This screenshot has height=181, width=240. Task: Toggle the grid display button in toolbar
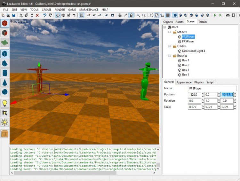[x=168, y=15]
